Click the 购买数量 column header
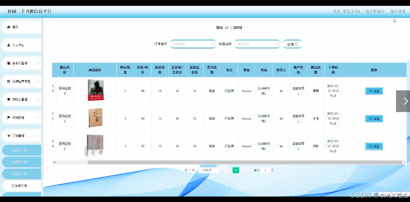 pos(125,70)
